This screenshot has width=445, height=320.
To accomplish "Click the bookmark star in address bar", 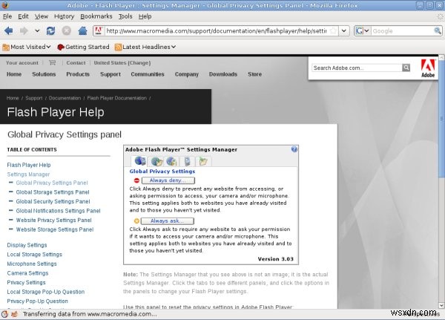I will [334, 30].
